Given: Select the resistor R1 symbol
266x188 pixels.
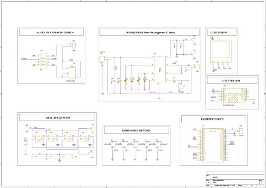Looking at the screenshot, I should tap(114, 68).
